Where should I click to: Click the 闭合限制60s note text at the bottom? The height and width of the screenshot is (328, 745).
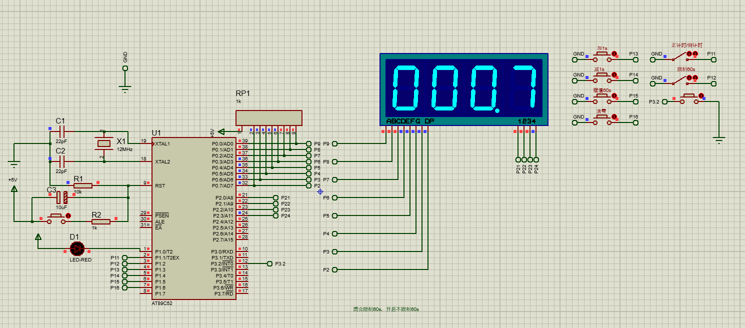tap(386, 309)
